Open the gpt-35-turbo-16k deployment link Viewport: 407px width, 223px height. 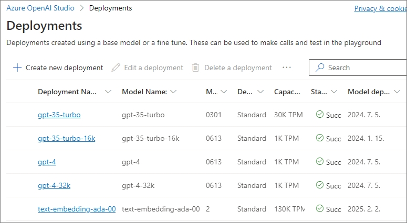(66, 138)
